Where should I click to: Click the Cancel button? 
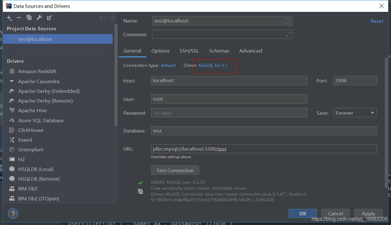point(336,213)
